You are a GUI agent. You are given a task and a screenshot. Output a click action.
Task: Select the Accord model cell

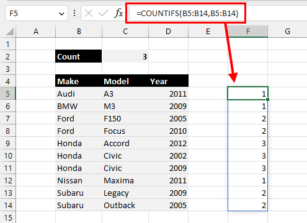pos(125,143)
